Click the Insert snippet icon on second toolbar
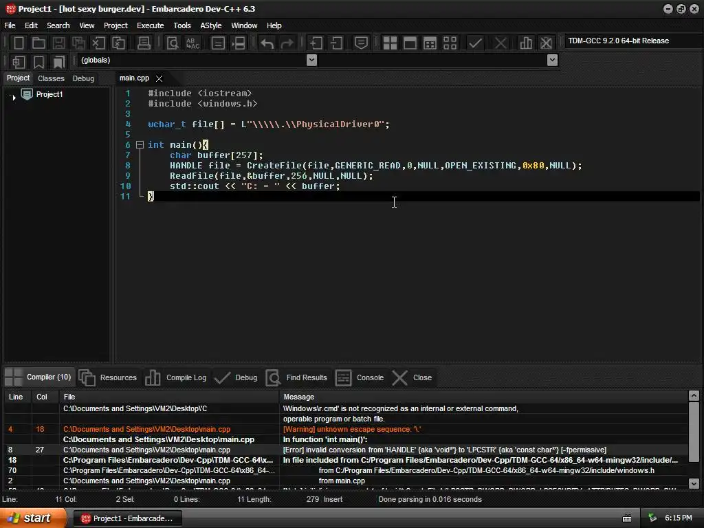The width and height of the screenshot is (704, 528). point(19,61)
